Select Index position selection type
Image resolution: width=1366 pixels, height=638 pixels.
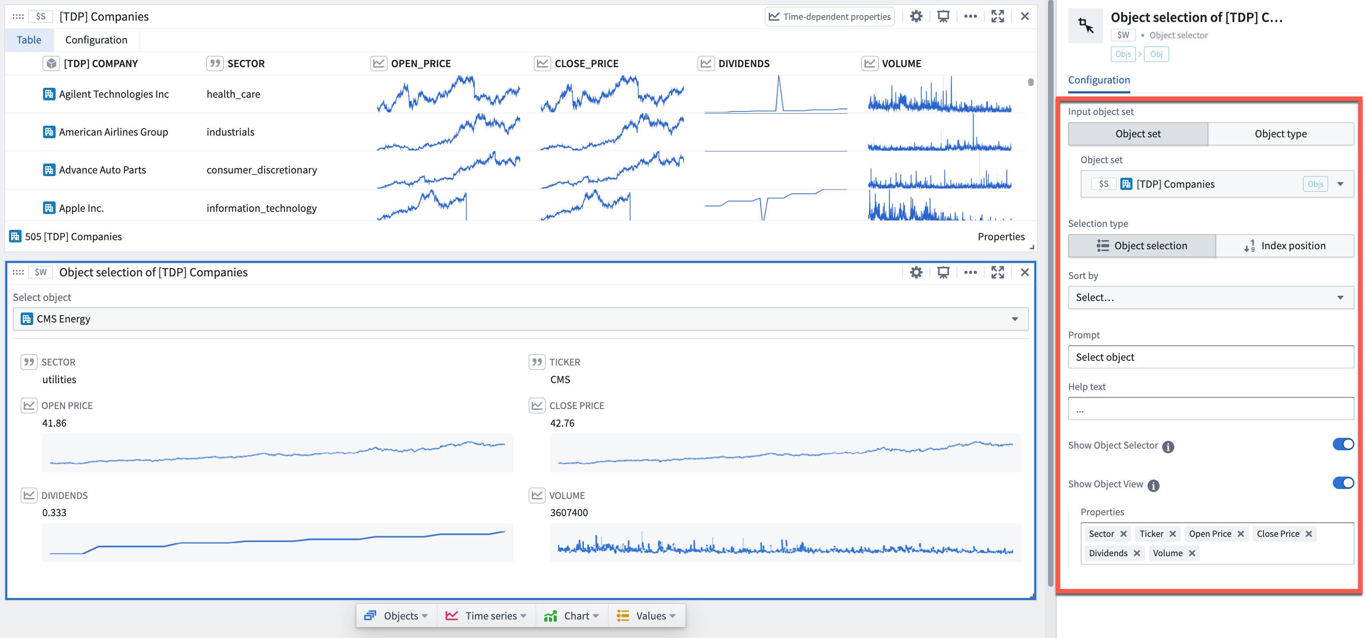pos(1284,246)
